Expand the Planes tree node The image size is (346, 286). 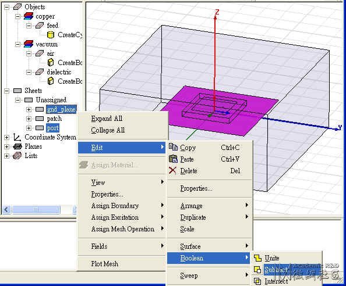6,146
